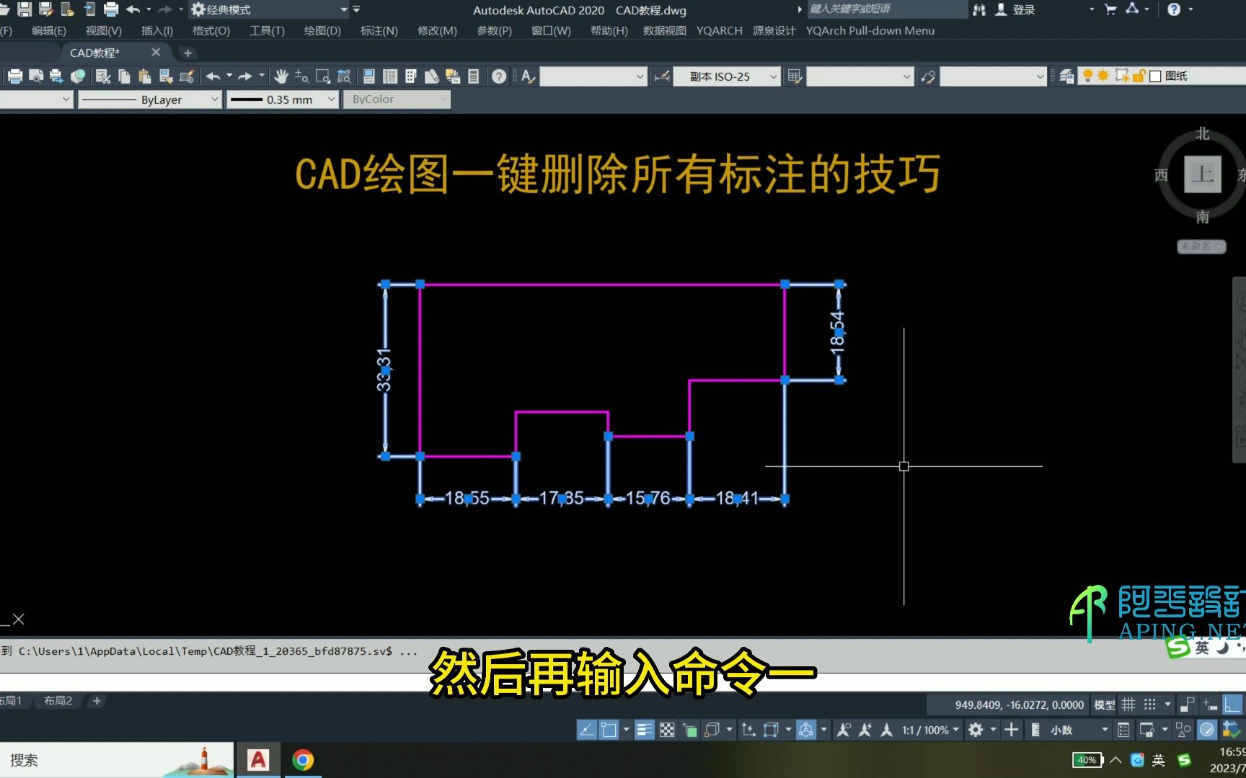1246x778 pixels.
Task: Open the QuickCalc calculator icon
Action: tap(473, 76)
